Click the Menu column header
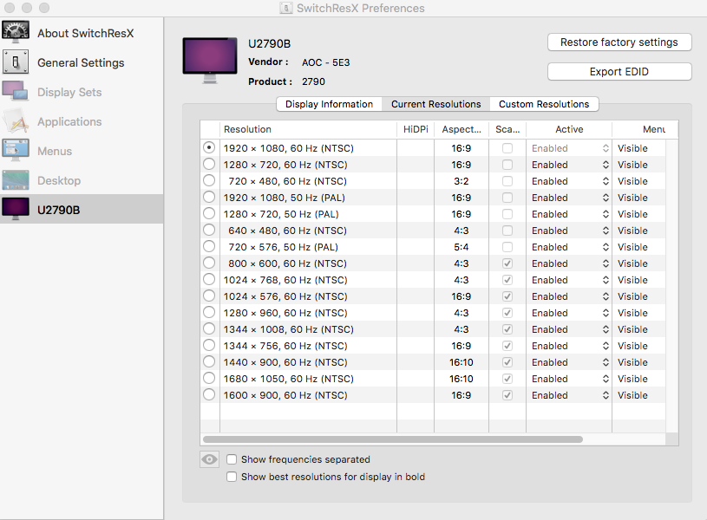Image resolution: width=707 pixels, height=520 pixels. click(645, 129)
